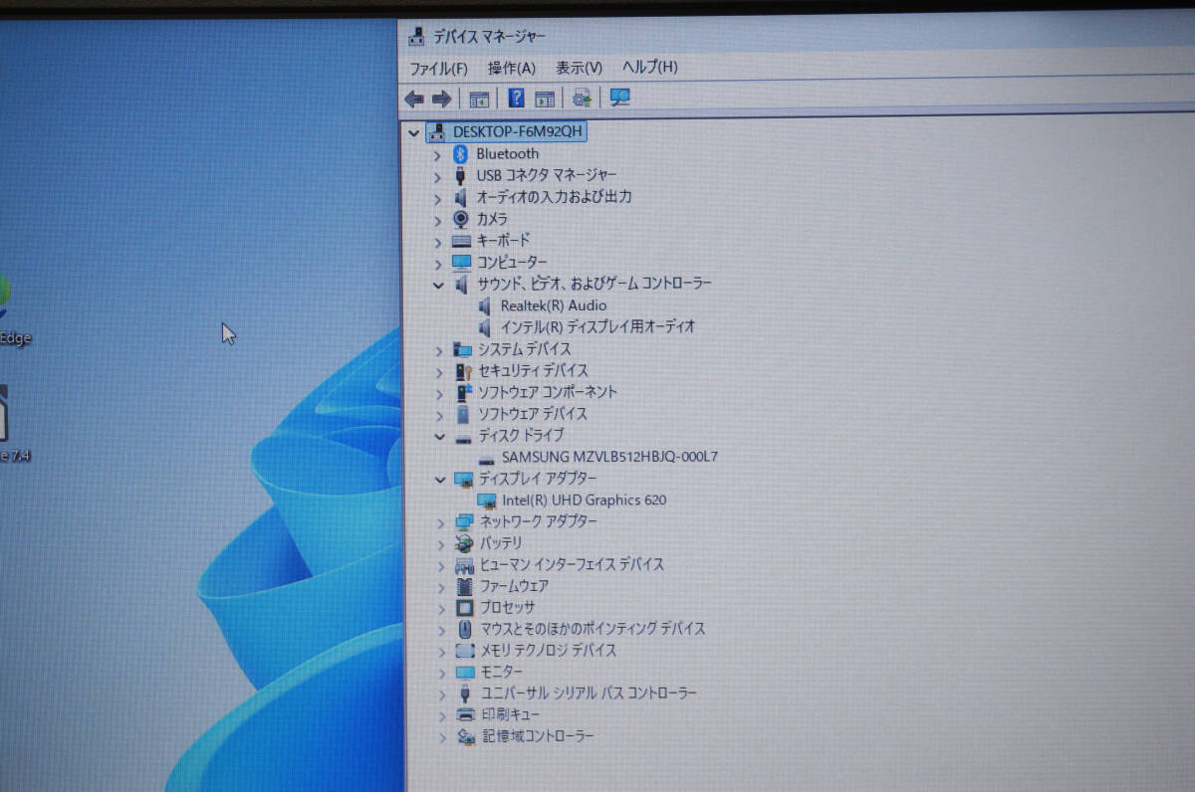Click the Device Manager title bar icon
The image size is (1195, 792).
[x=416, y=36]
